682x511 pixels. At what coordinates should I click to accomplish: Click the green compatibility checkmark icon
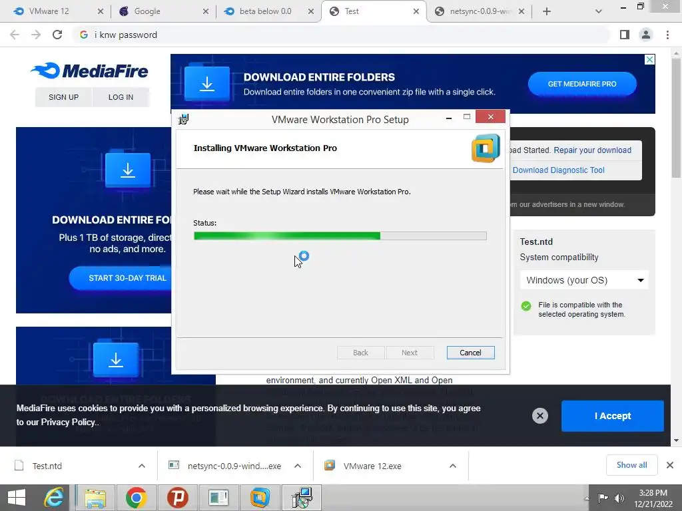[x=526, y=306]
